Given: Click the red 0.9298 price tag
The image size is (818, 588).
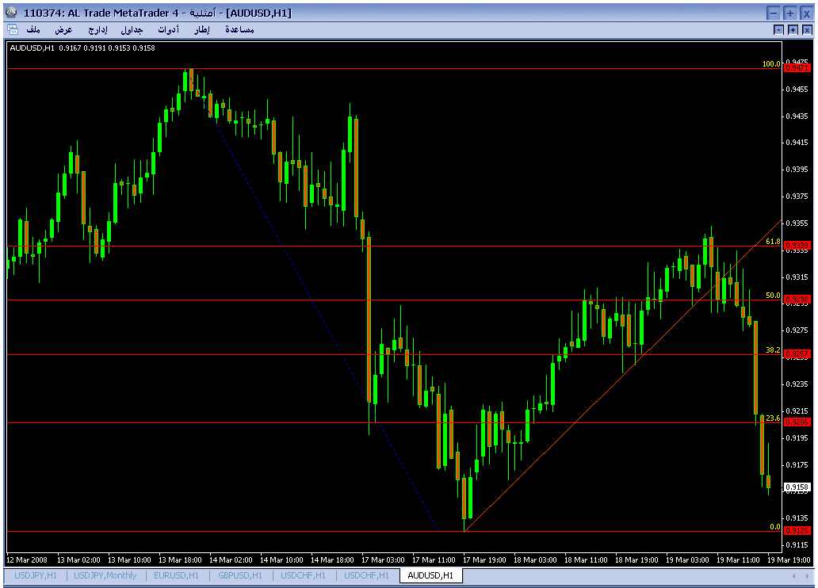Looking at the screenshot, I should [797, 300].
